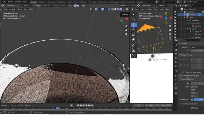
Task: Adjust the Passepartout opacity slider
Action: coord(199,99)
